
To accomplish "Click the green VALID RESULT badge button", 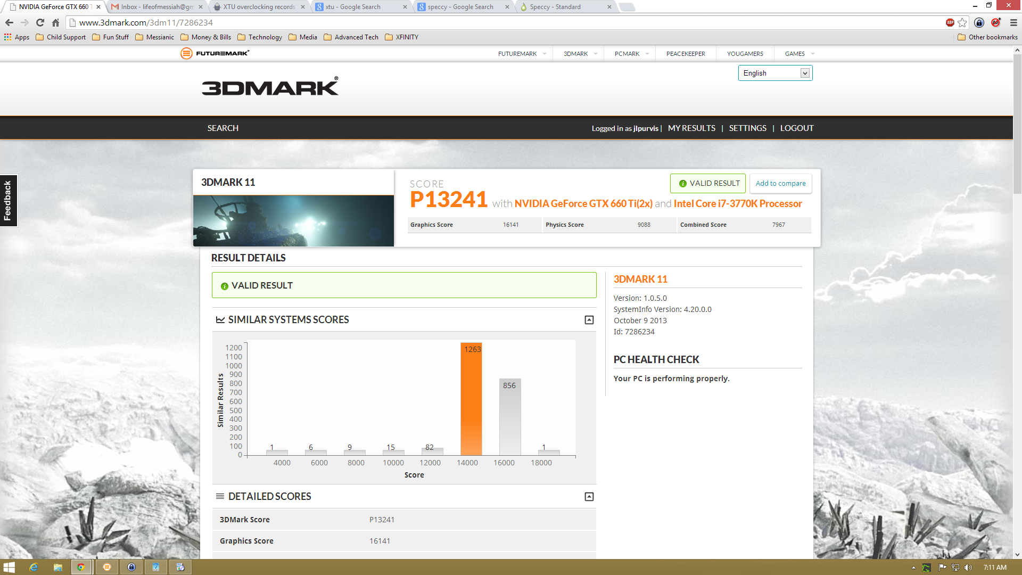I will (x=708, y=183).
